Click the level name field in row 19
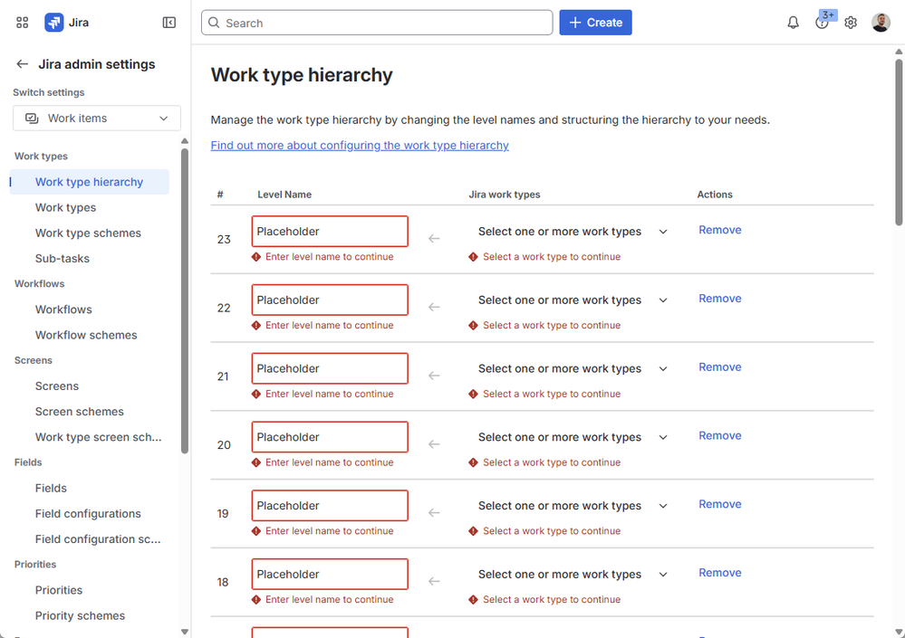Screen dimensions: 905x638 tap(330, 506)
